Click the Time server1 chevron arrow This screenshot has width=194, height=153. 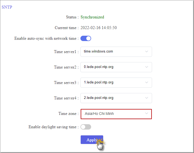click(146, 52)
